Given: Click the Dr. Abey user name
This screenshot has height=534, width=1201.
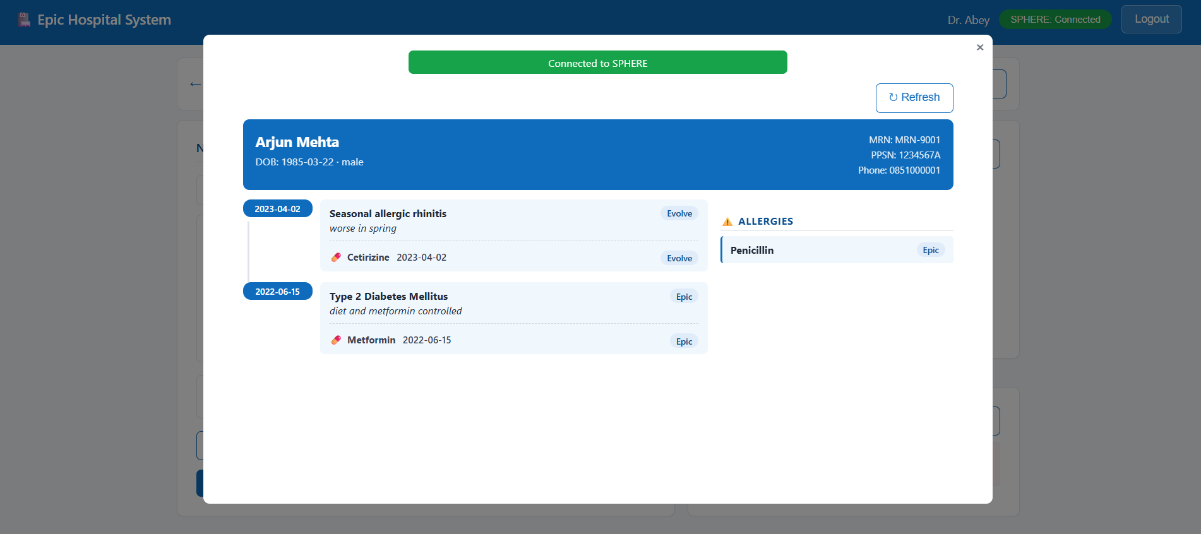Looking at the screenshot, I should tap(969, 20).
